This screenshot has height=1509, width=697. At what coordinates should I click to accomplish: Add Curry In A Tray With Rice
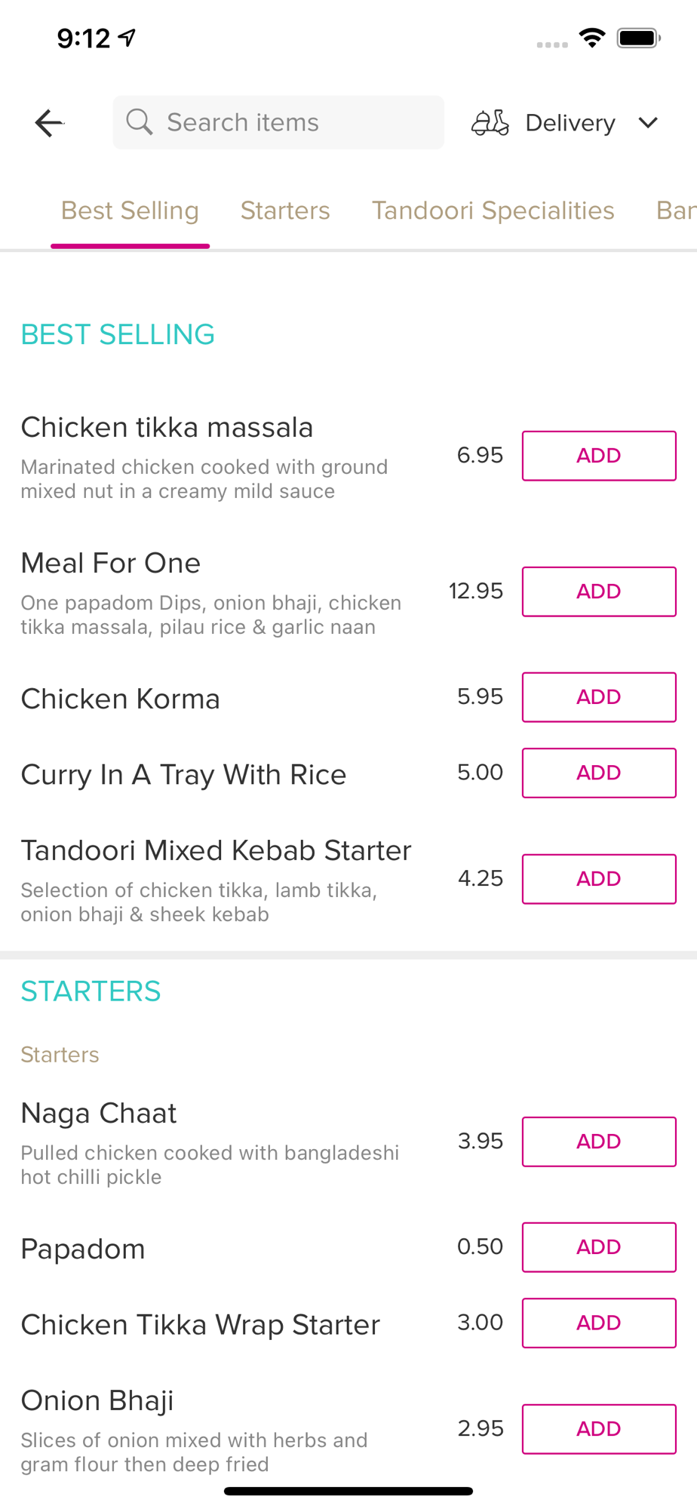599,773
